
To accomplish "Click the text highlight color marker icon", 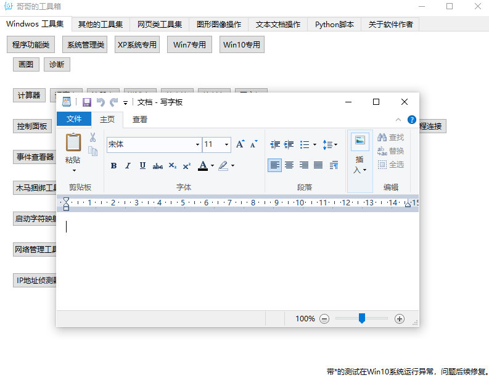I will (223, 166).
